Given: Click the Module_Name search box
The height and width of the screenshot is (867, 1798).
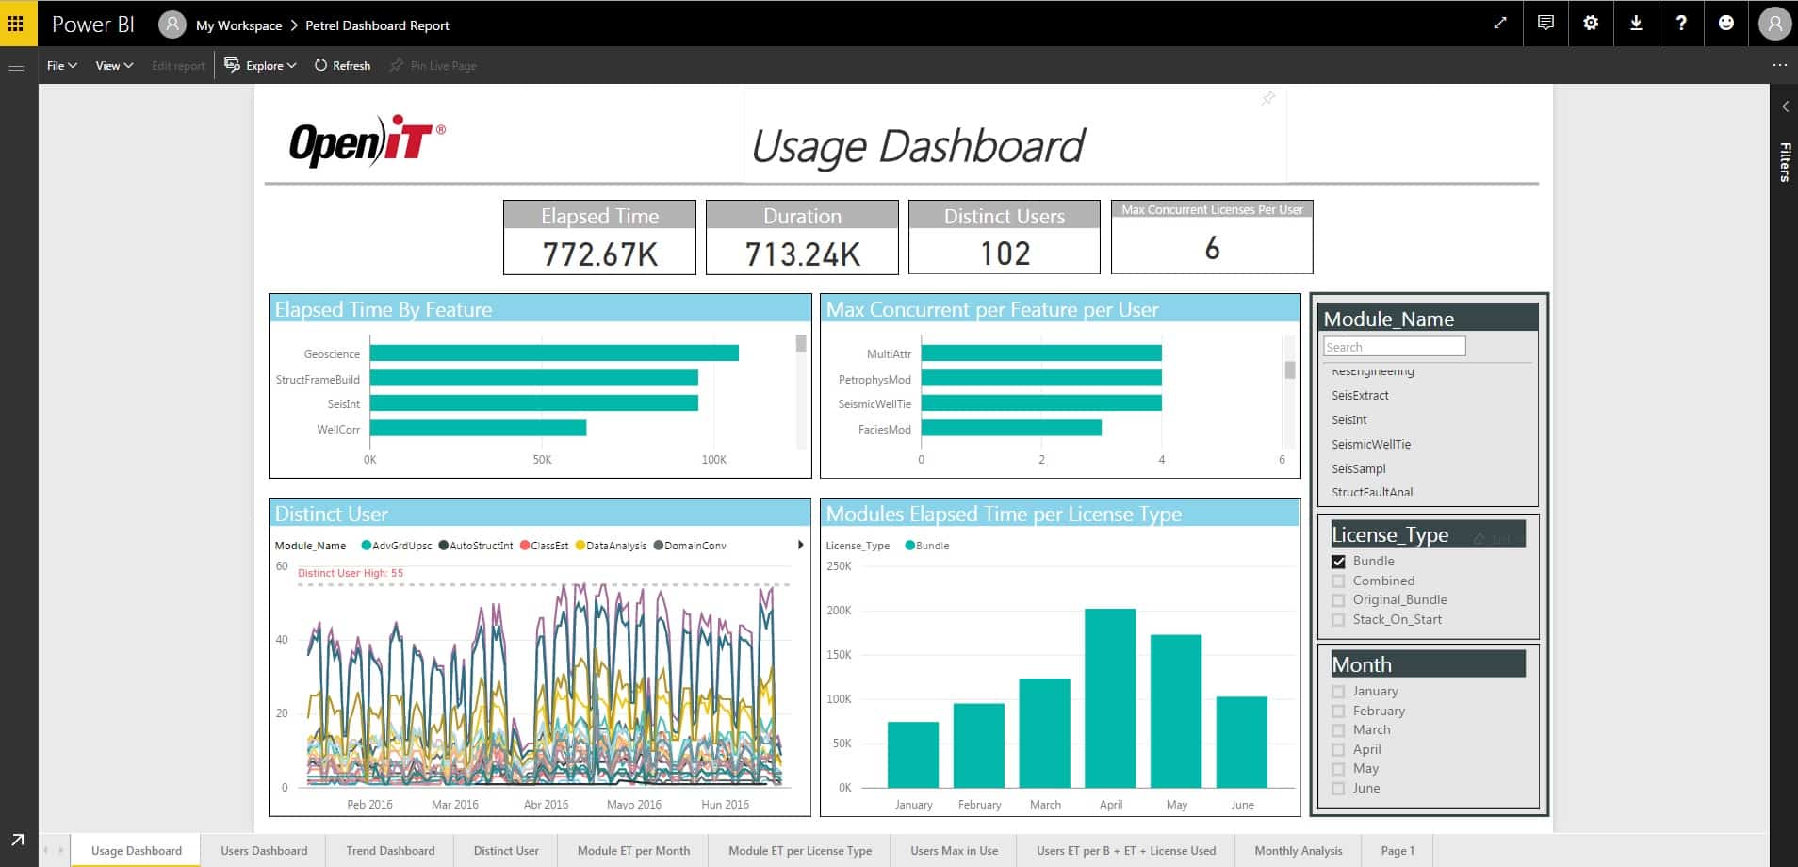Looking at the screenshot, I should [1394, 347].
